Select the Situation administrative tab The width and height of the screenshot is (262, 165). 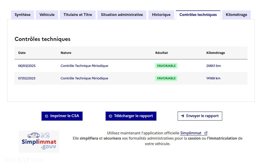[x=122, y=15]
